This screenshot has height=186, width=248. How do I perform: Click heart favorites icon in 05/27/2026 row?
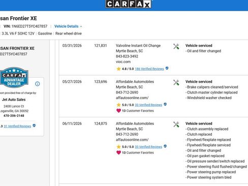[118, 111]
